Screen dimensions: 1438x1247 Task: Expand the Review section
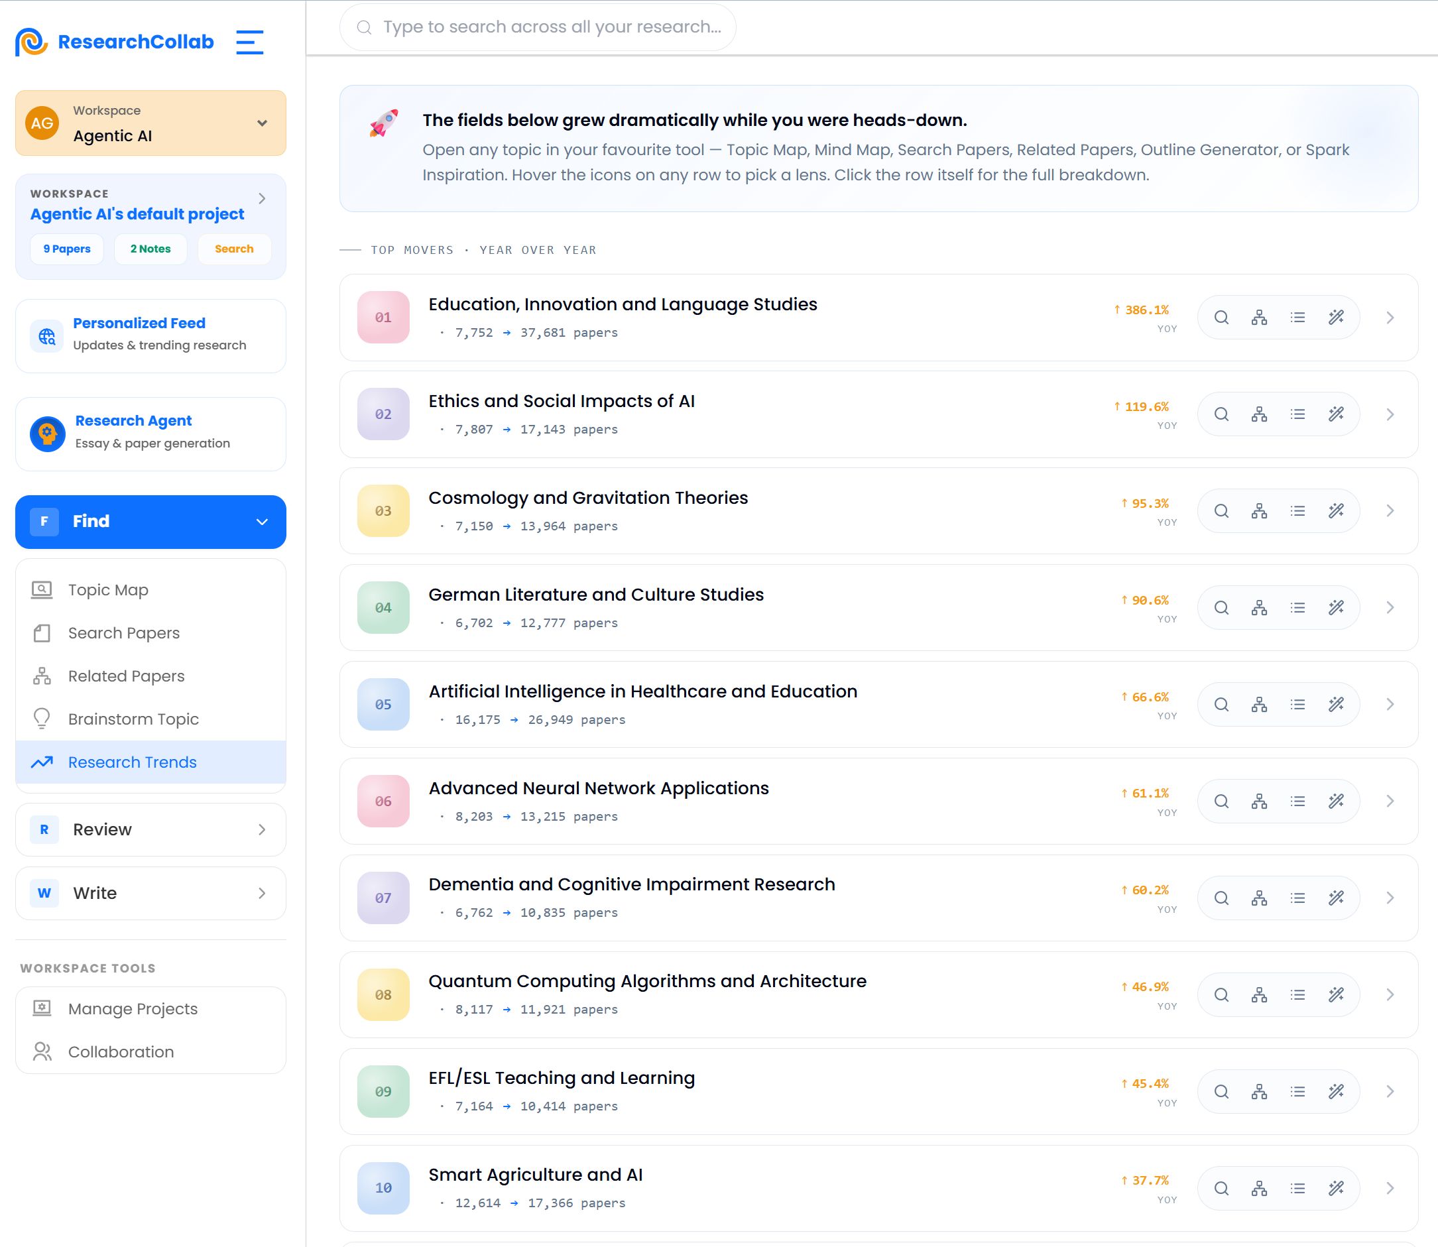coord(150,829)
